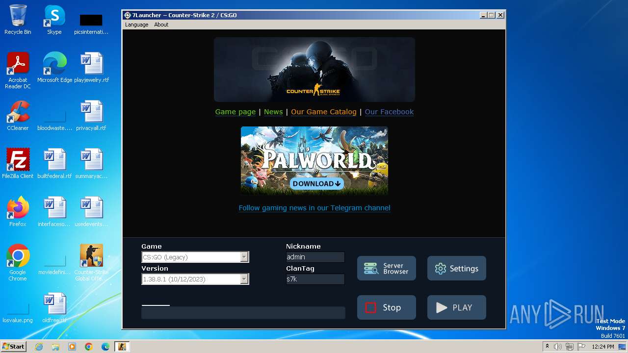Show hidden system tray icons
This screenshot has width=628, height=353.
tap(547, 347)
